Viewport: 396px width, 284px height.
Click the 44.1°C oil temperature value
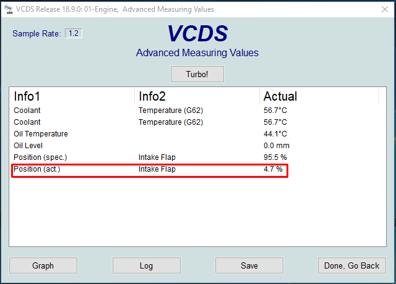point(275,134)
